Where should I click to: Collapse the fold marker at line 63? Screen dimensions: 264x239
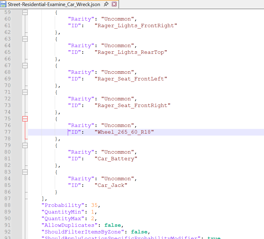tap(25, 39)
